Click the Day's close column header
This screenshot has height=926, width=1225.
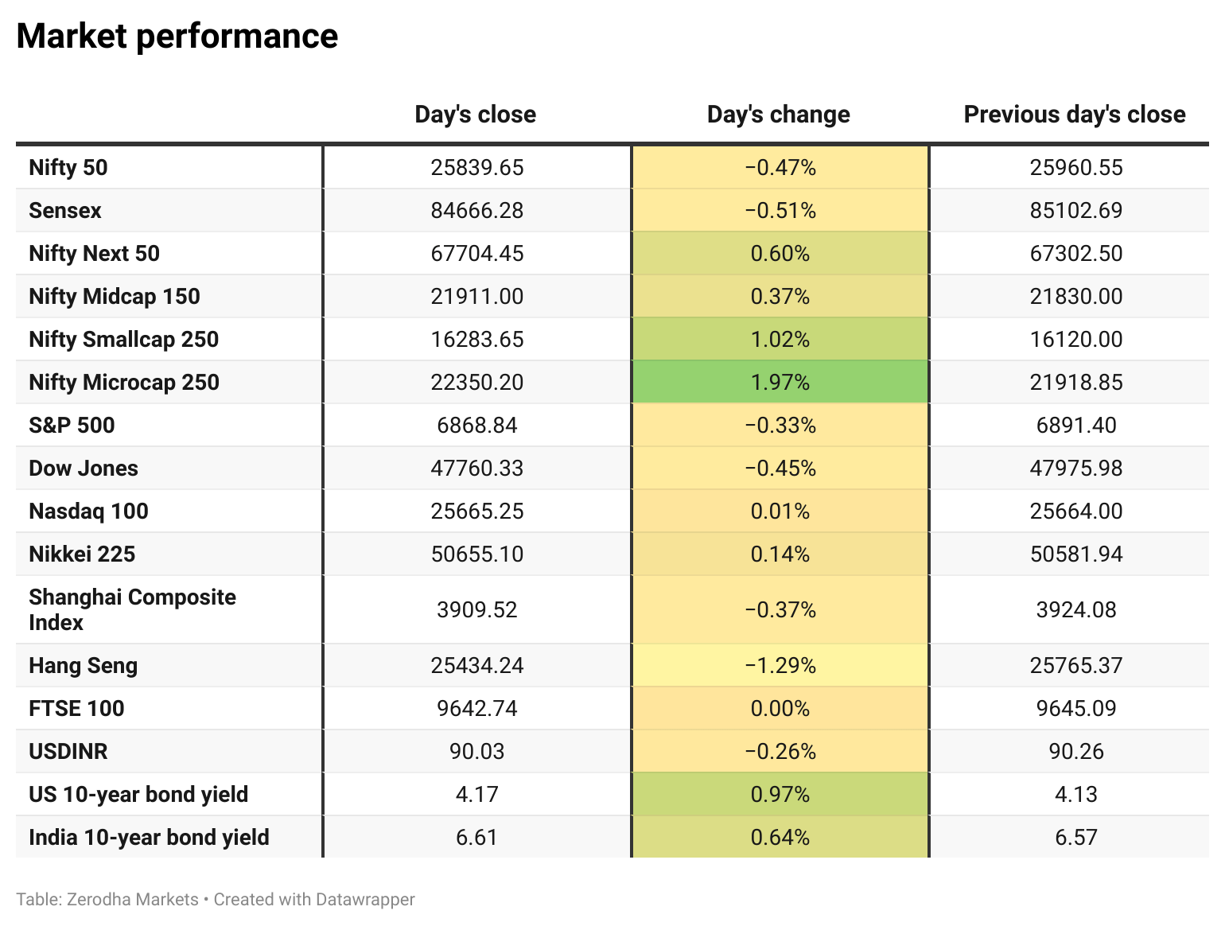click(x=475, y=115)
